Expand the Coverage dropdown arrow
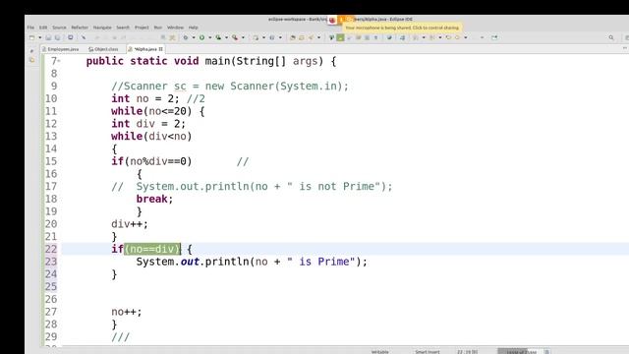This screenshot has width=629, height=354. pos(226,37)
